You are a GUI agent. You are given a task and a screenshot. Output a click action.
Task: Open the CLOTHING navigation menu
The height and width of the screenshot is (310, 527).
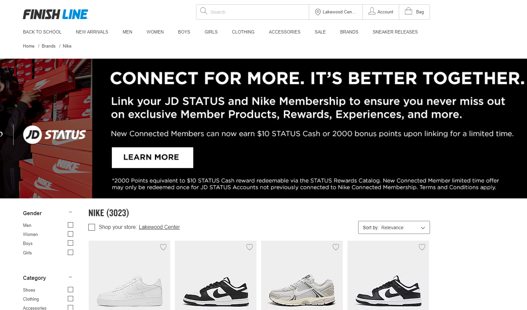pos(243,32)
